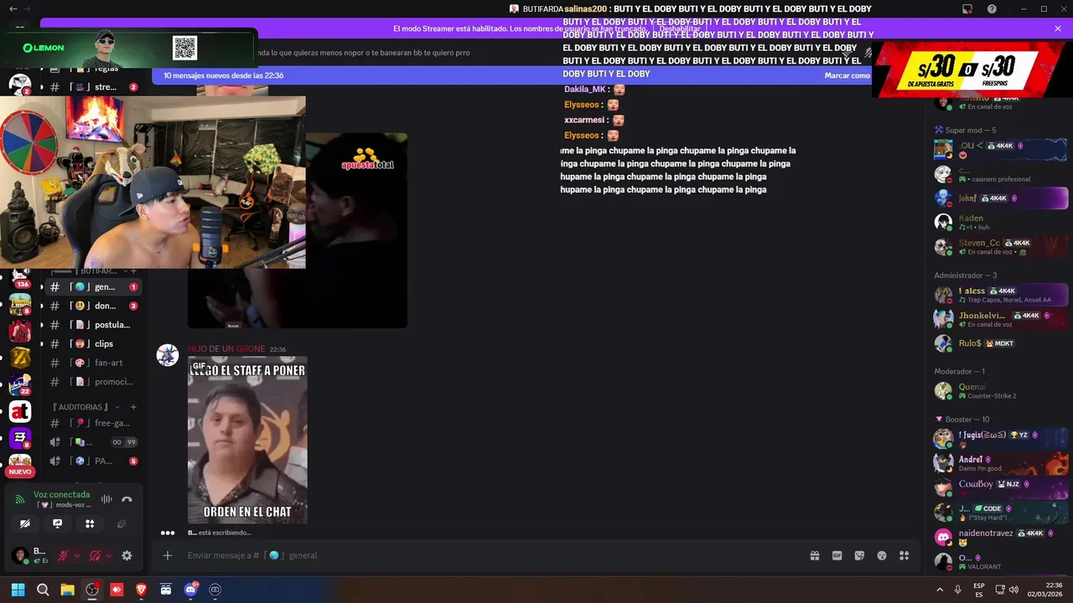Open the free-ga... text channel

[x=92, y=423]
